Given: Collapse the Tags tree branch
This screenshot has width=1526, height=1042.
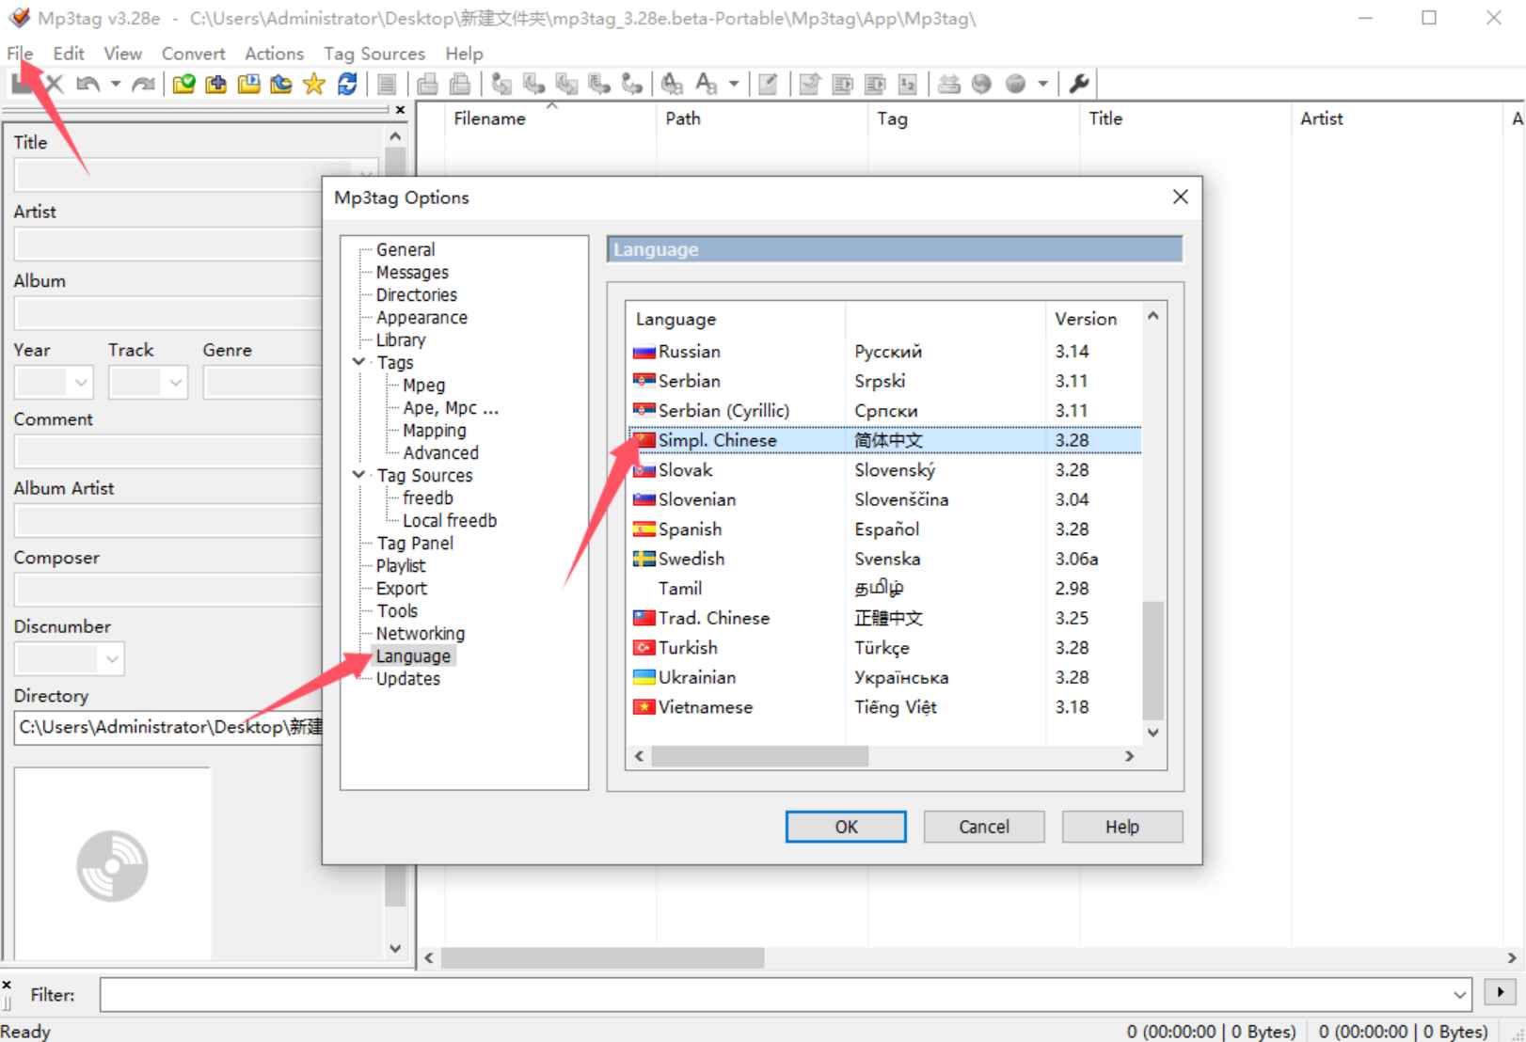Looking at the screenshot, I should coord(358,362).
